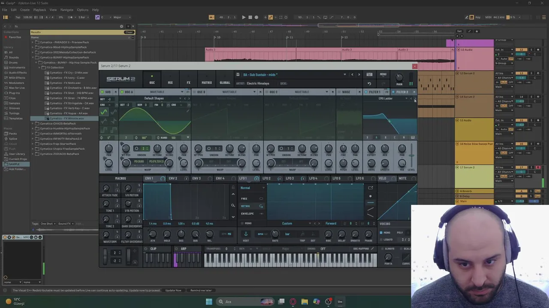
Task: Go to the next Serum preset
Action: [x=359, y=74]
